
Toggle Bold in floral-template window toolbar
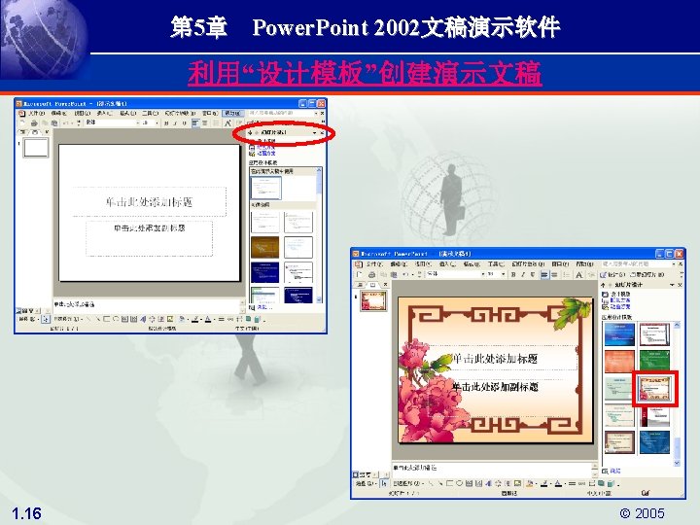(x=513, y=274)
